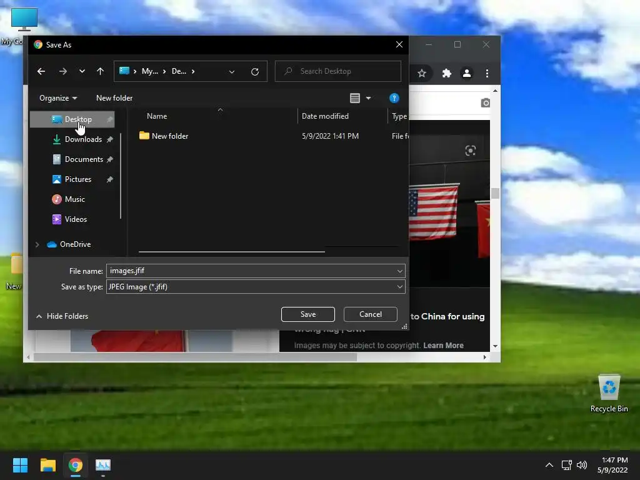Select the New folder entry
The width and height of the screenshot is (640, 480).
(164, 136)
